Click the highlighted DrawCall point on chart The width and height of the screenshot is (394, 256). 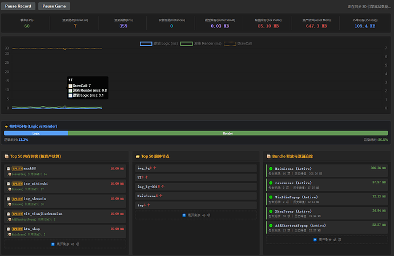[65, 48]
